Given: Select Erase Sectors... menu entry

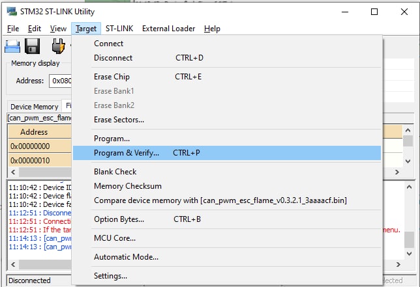Looking at the screenshot, I should 227,120.
